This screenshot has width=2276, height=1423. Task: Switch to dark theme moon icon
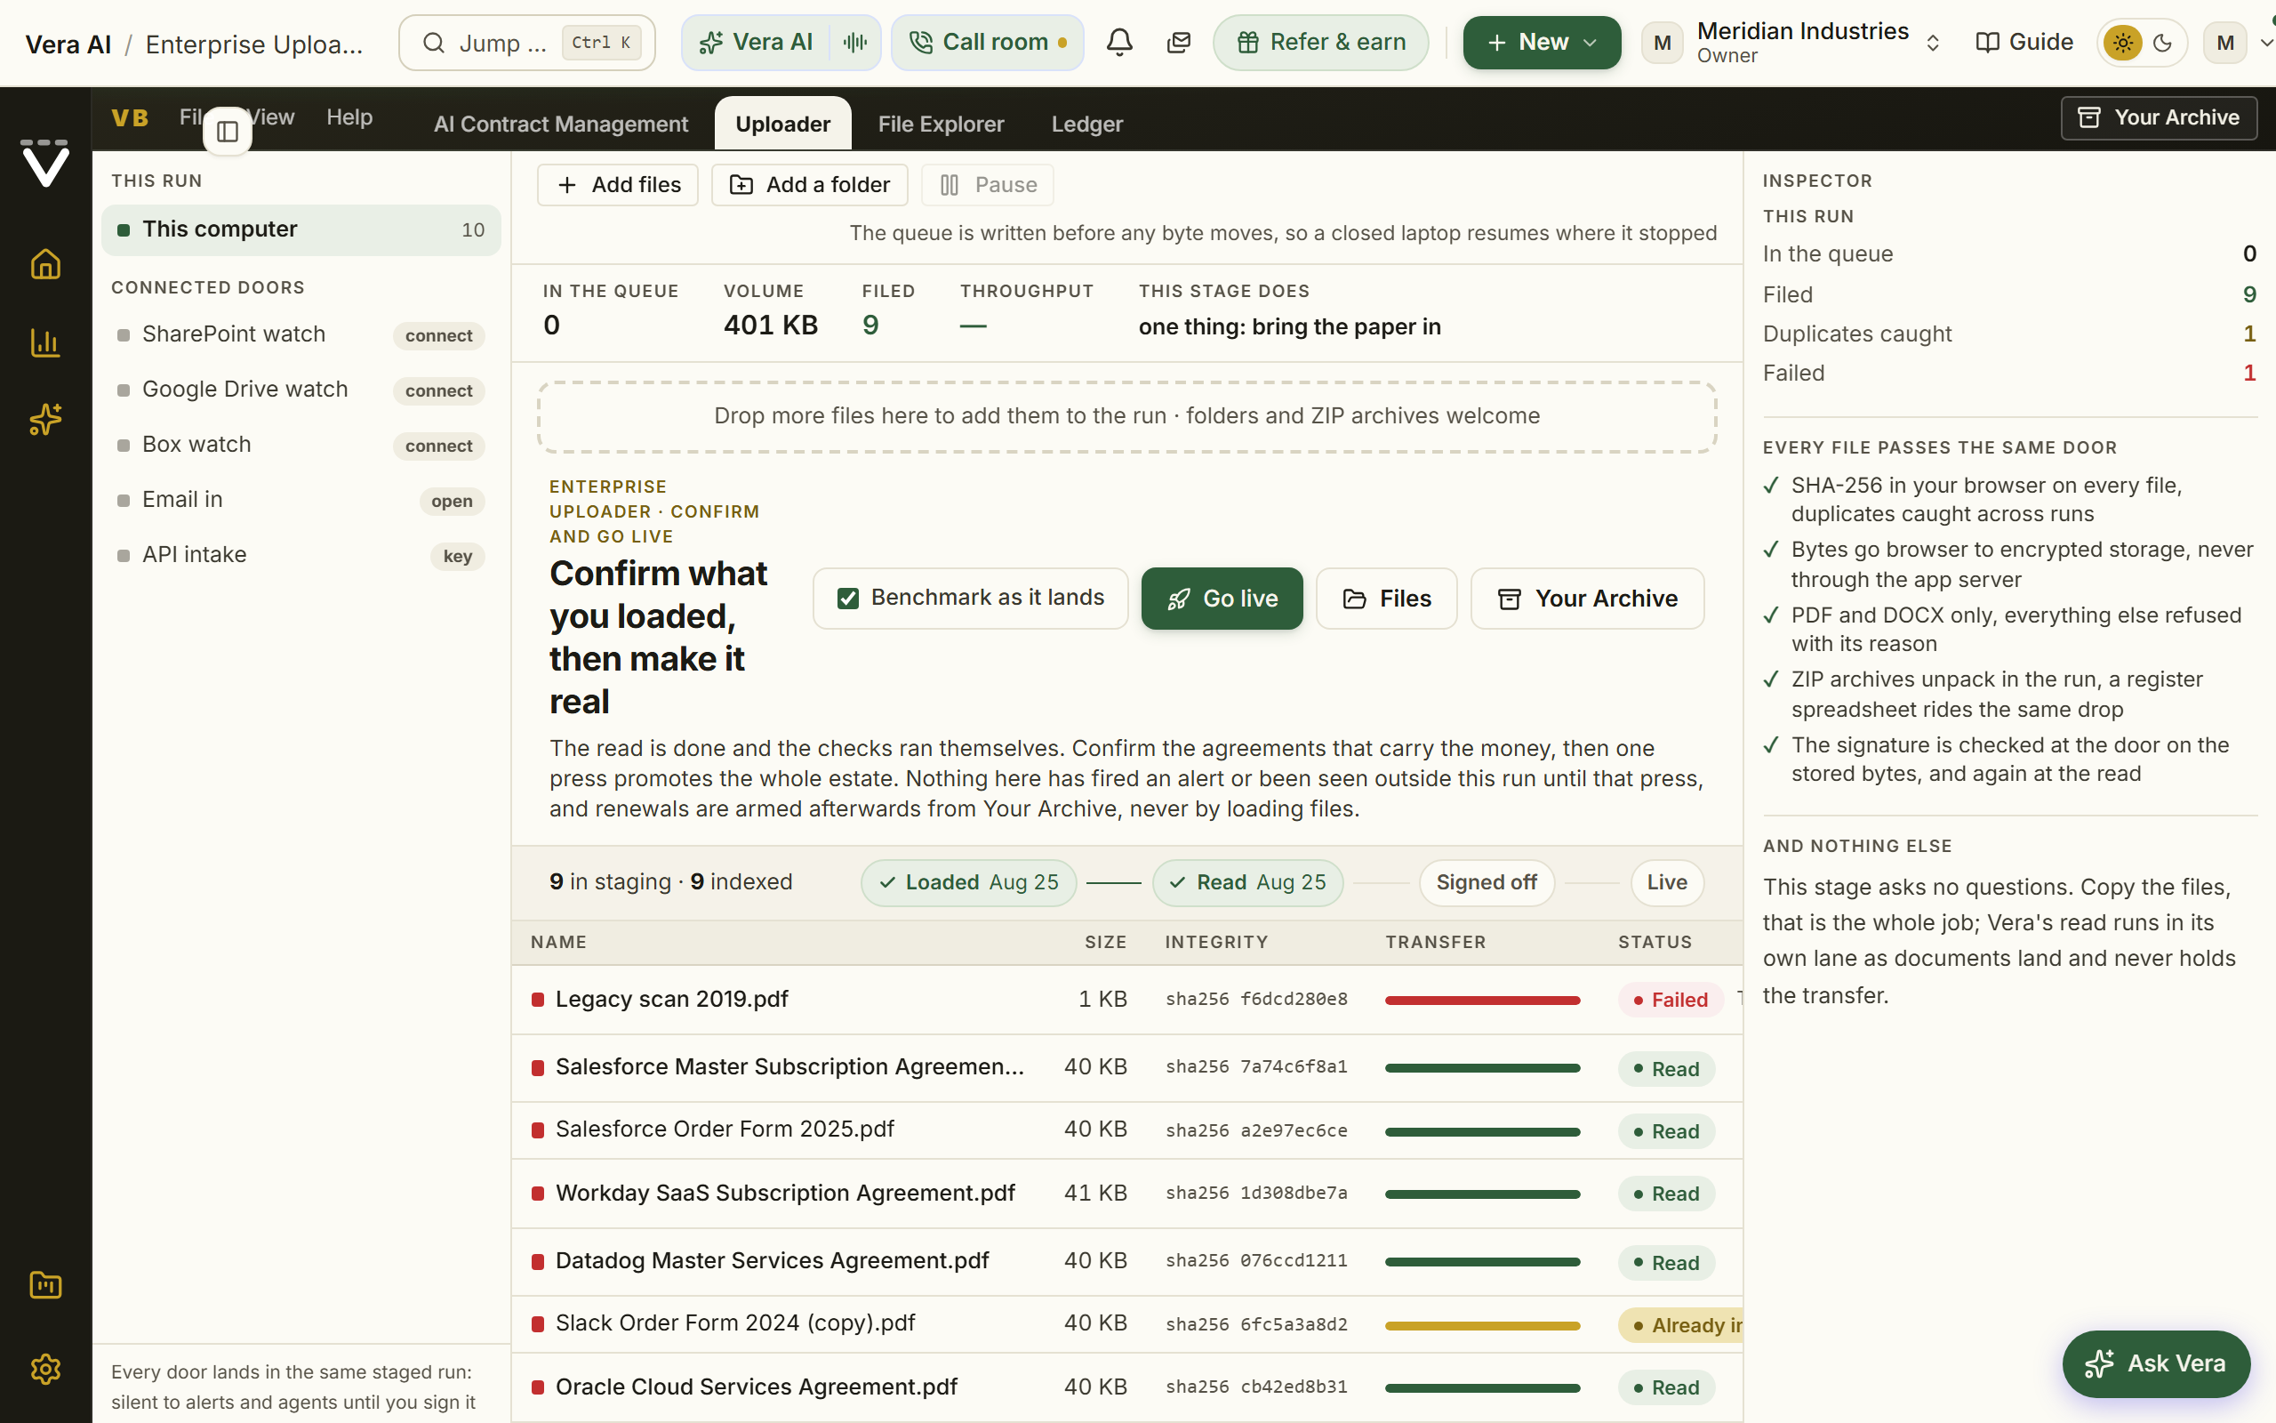2163,44
